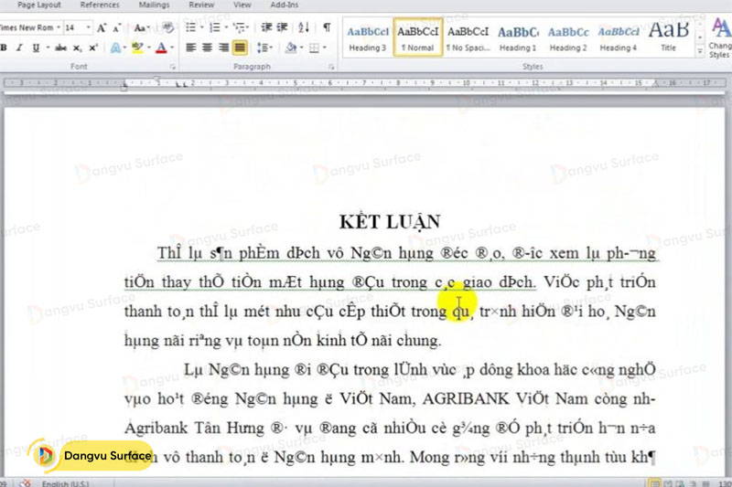Viewport: 732px width, 487px height.
Task: Click the Shrink Font icon
Action: 117,27
